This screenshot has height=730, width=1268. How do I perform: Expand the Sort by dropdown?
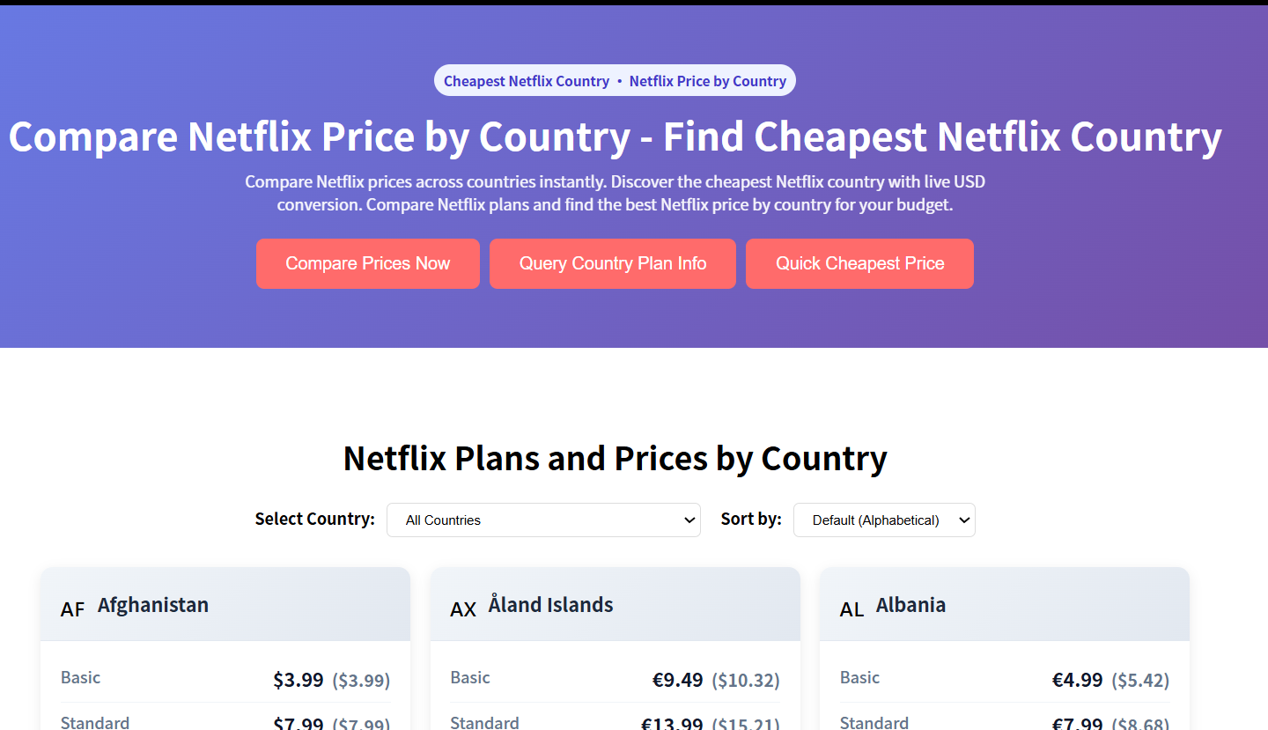[884, 520]
